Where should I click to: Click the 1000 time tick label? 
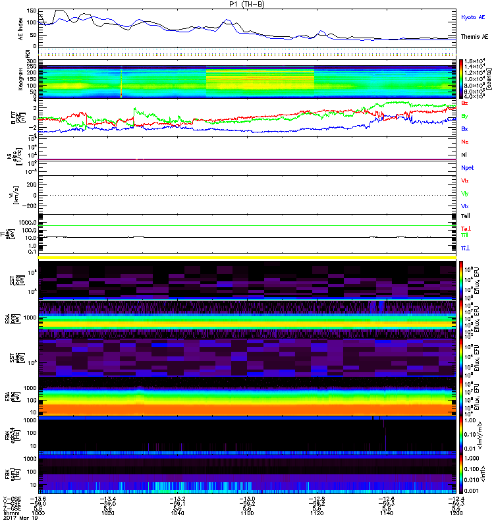click(x=38, y=513)
